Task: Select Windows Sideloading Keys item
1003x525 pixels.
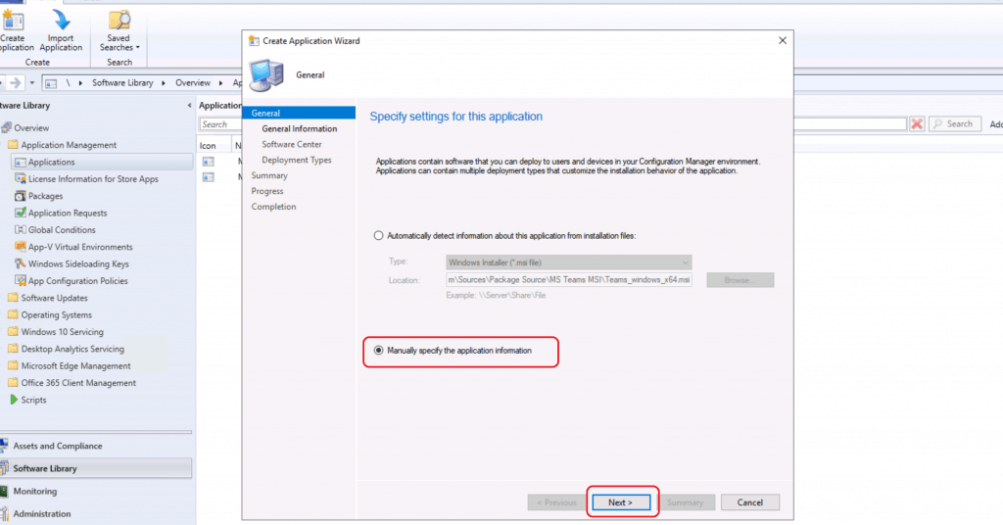Action: pyautogui.click(x=78, y=263)
